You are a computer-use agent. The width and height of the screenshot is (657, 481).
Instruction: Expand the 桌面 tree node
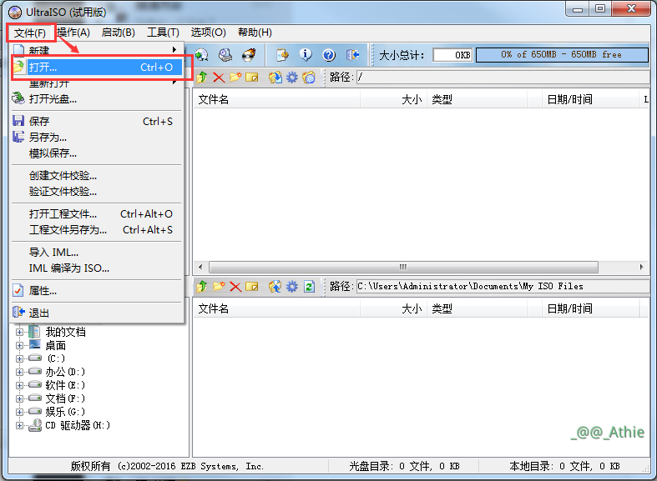tap(19, 345)
